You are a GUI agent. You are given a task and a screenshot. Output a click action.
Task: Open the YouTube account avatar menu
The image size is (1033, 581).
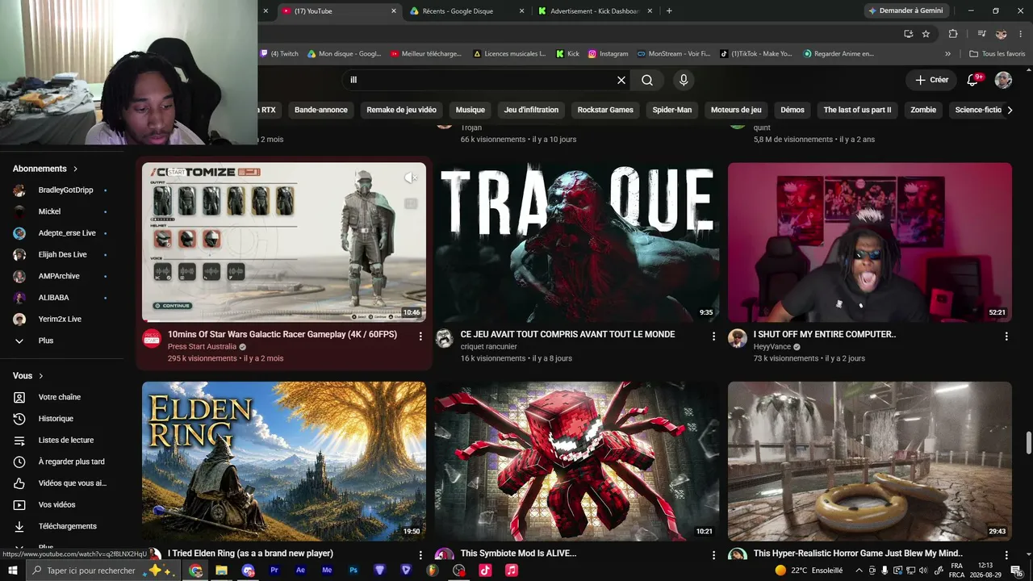coord(1003,80)
